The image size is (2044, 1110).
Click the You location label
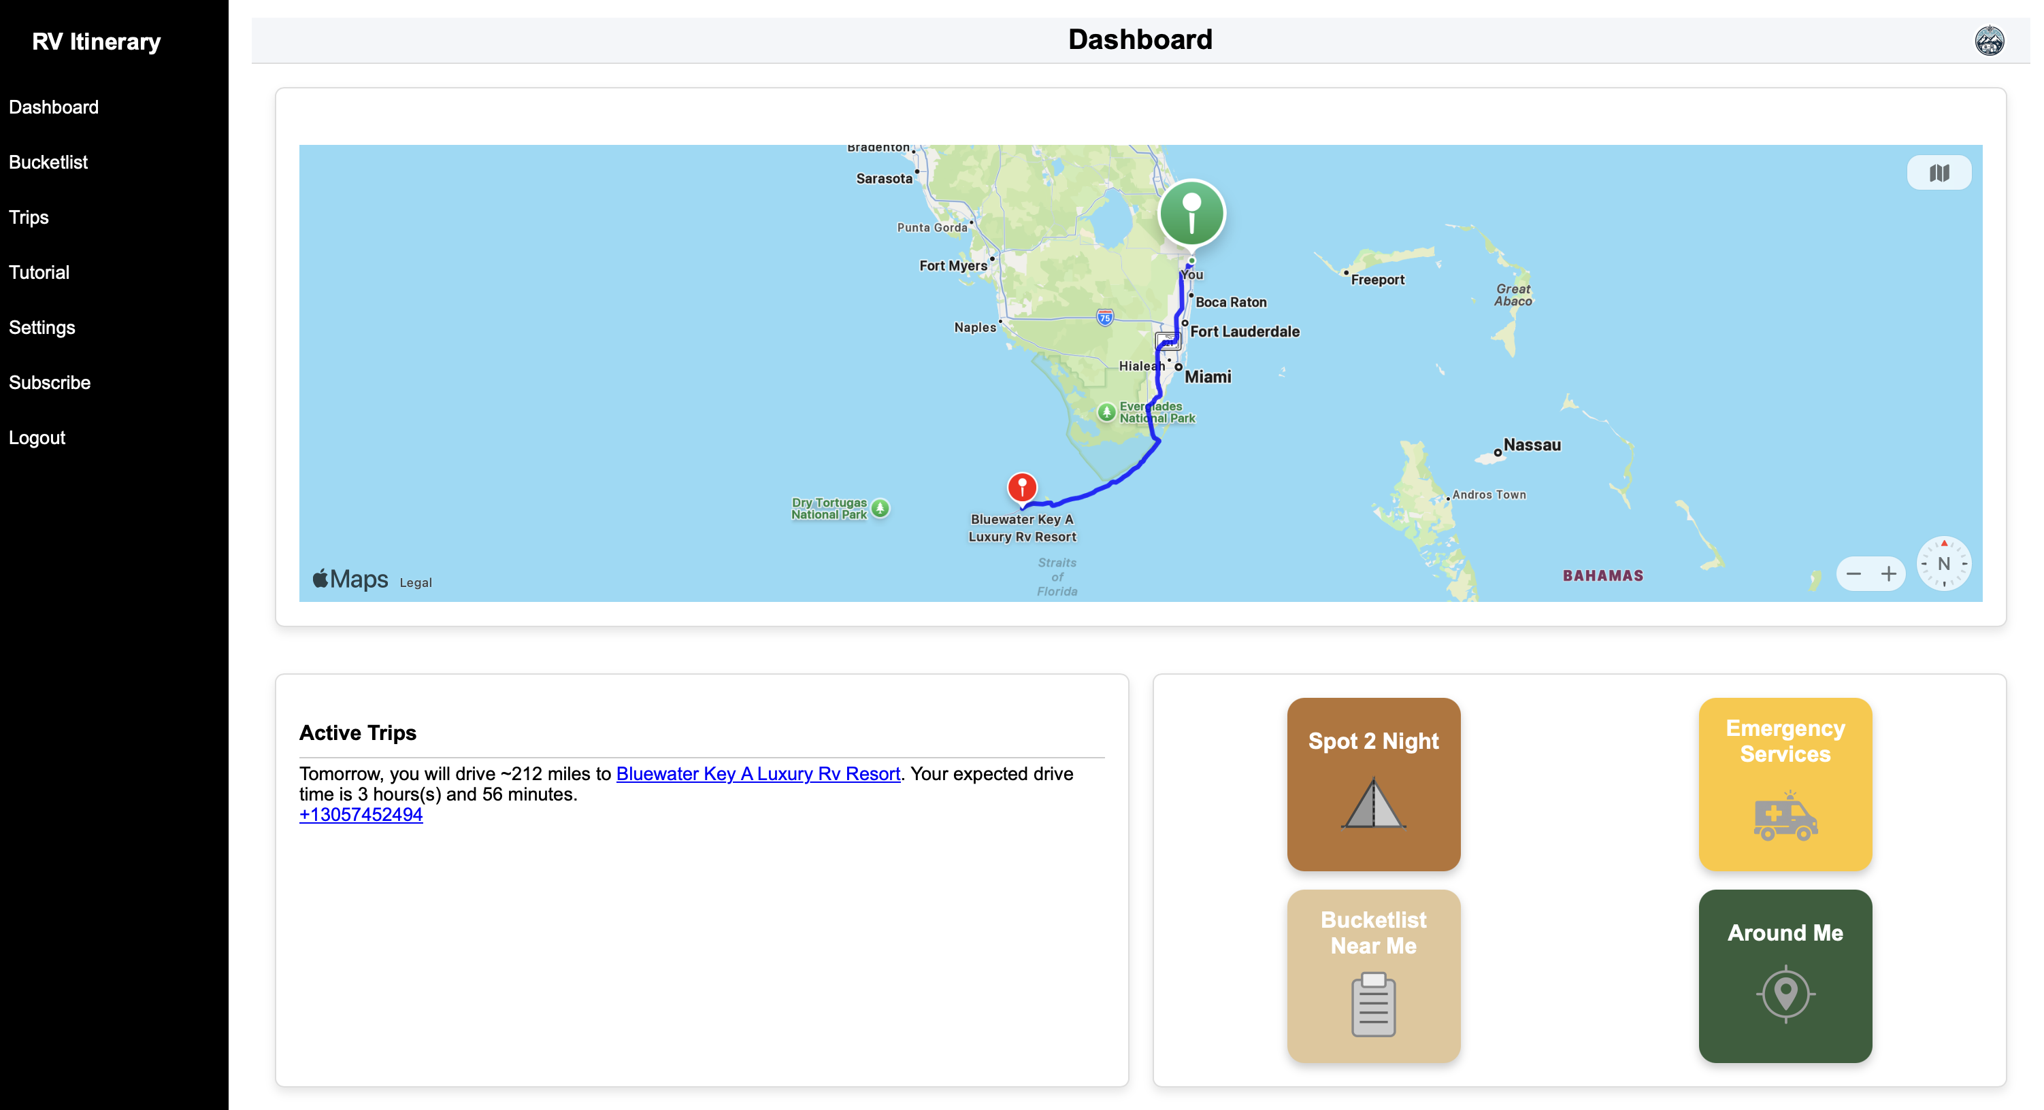1192,275
